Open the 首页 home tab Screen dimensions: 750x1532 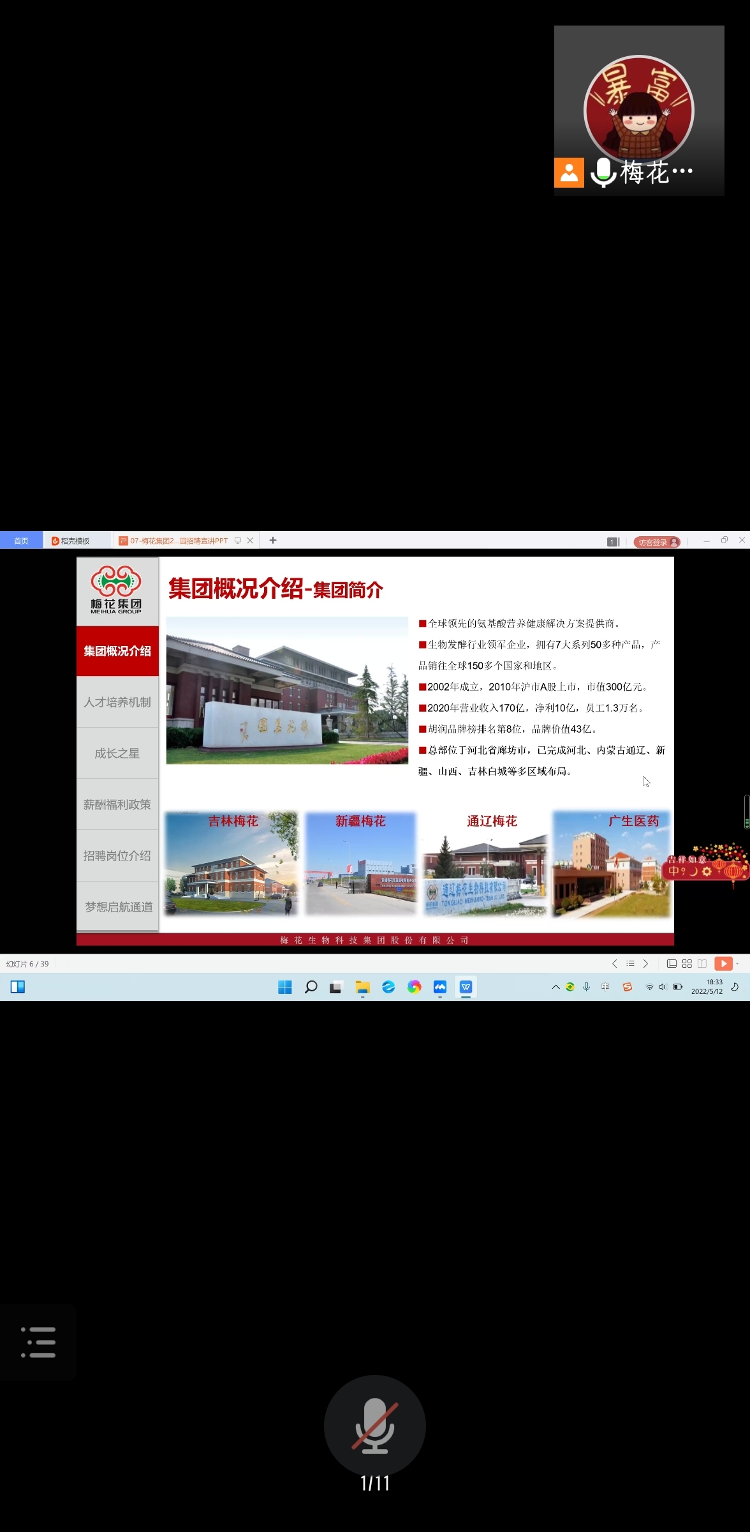click(21, 541)
